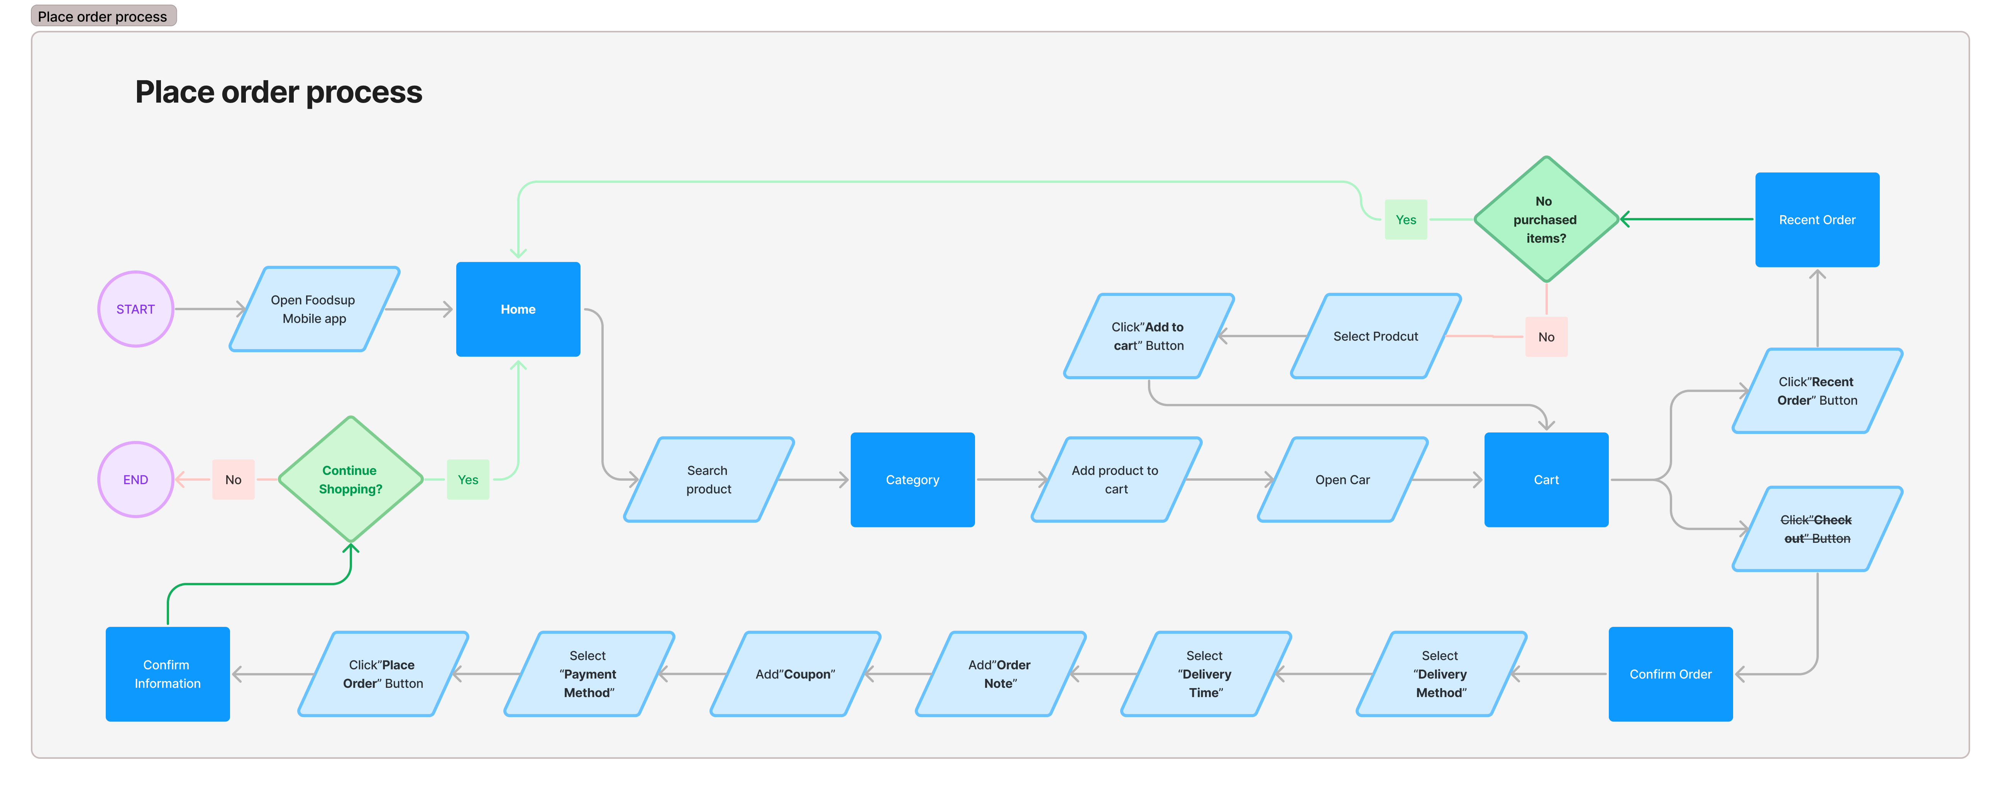Click the 'Search product' parallelogram

coord(708,479)
